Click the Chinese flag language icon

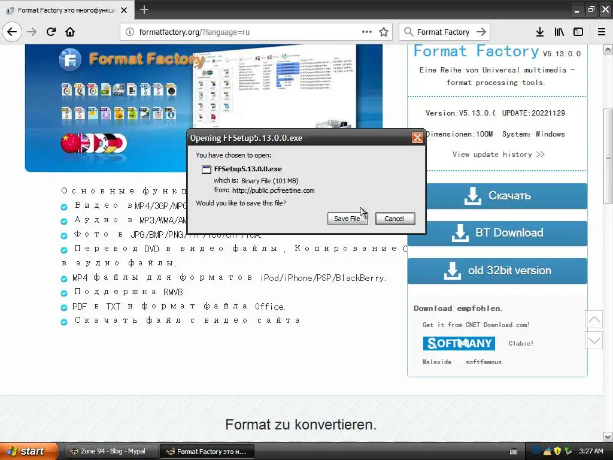pos(70,143)
